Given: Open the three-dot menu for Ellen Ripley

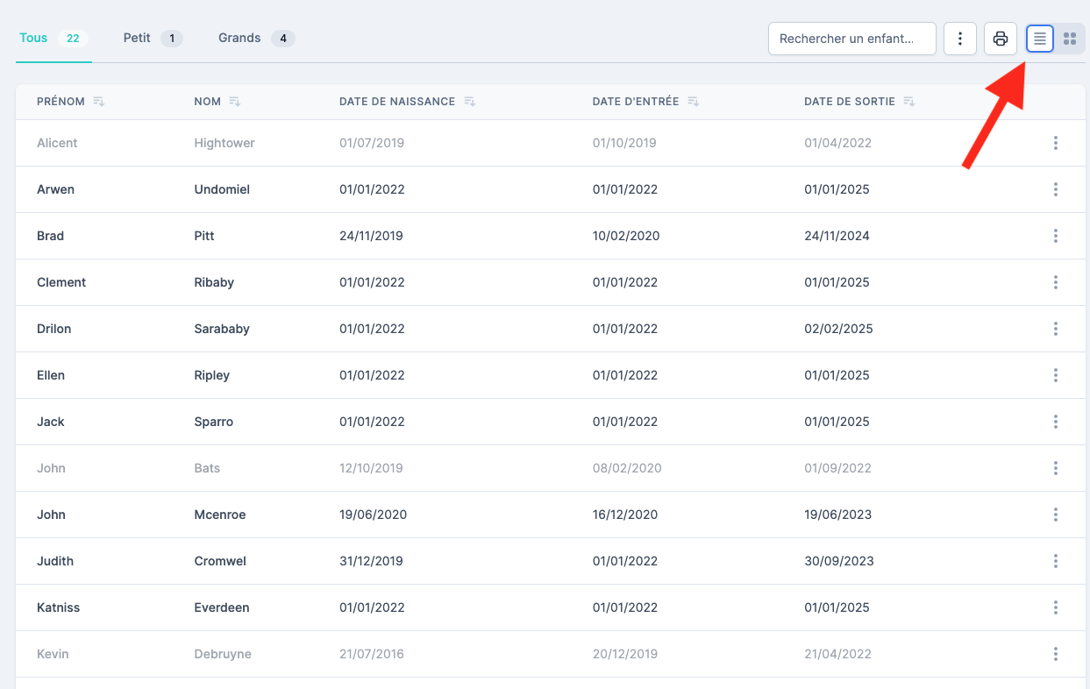Looking at the screenshot, I should pyautogui.click(x=1055, y=375).
